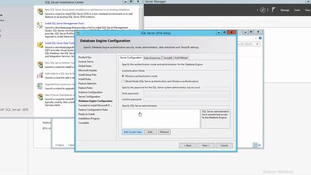Maximize the SQL Server 2016 Setup window
This screenshot has width=311, height=175.
pos(225,33)
